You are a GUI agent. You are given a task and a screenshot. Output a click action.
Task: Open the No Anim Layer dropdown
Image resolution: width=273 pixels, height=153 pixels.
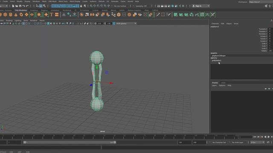coord(238,142)
